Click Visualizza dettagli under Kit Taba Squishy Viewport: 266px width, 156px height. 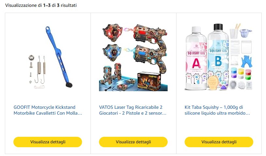point(219,142)
